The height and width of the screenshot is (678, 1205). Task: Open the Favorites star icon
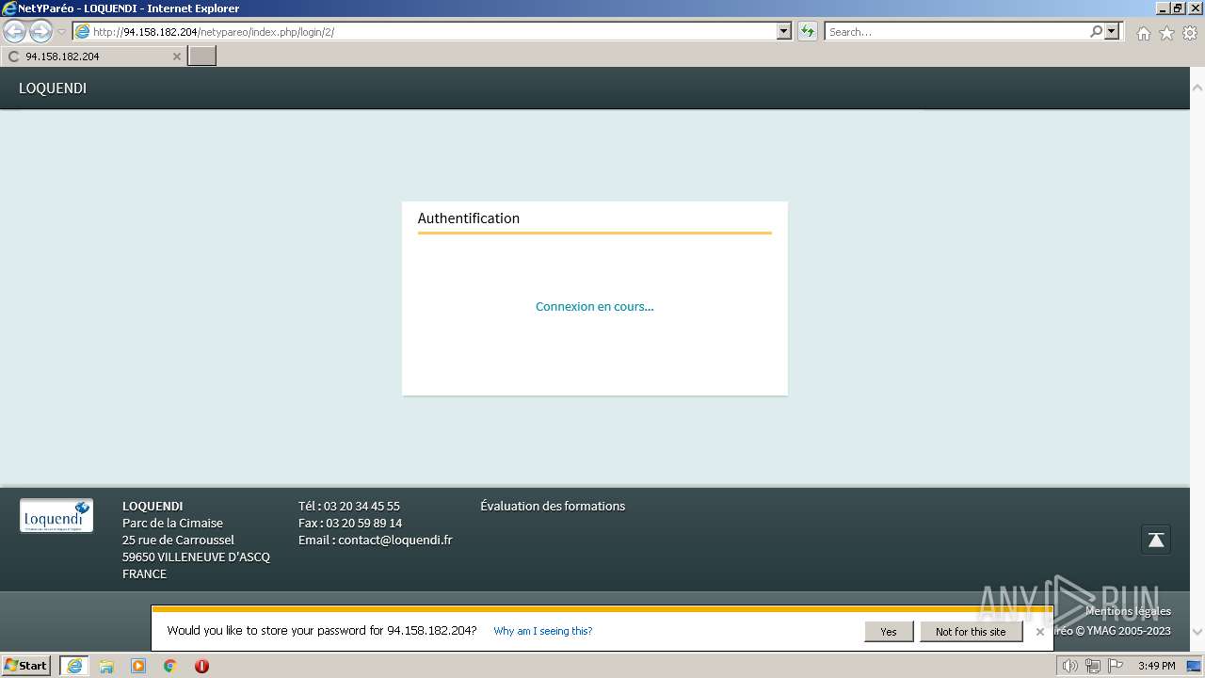click(1166, 33)
